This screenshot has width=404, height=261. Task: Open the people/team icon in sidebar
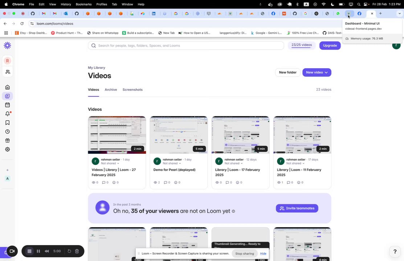tap(8, 72)
